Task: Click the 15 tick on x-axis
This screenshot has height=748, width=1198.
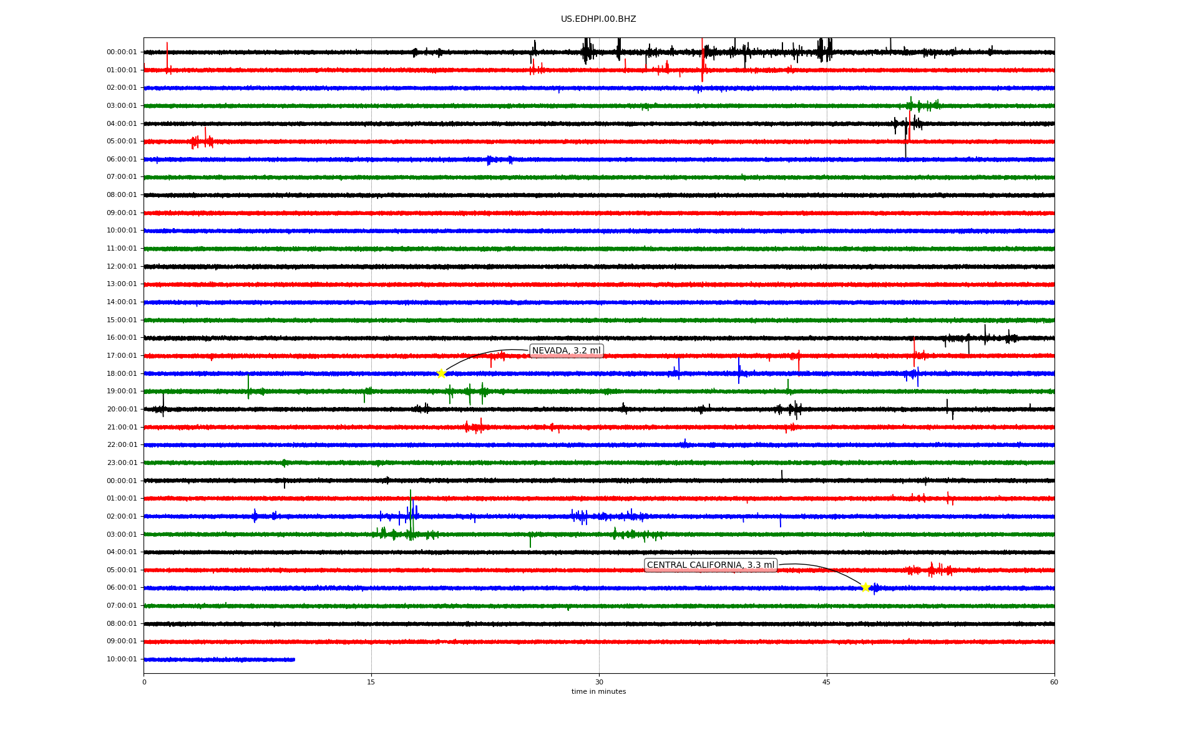Action: click(371, 682)
